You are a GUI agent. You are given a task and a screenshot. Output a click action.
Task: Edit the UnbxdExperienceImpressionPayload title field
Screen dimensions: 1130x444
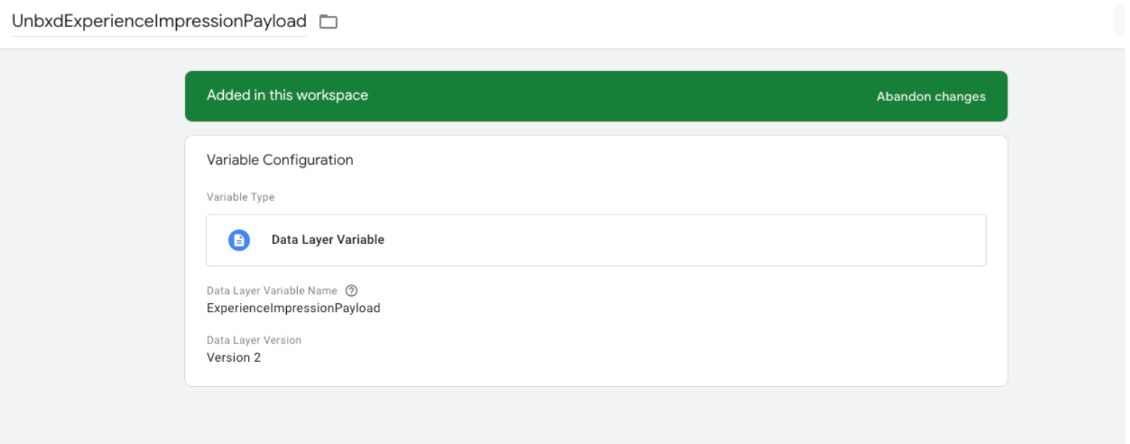[159, 21]
